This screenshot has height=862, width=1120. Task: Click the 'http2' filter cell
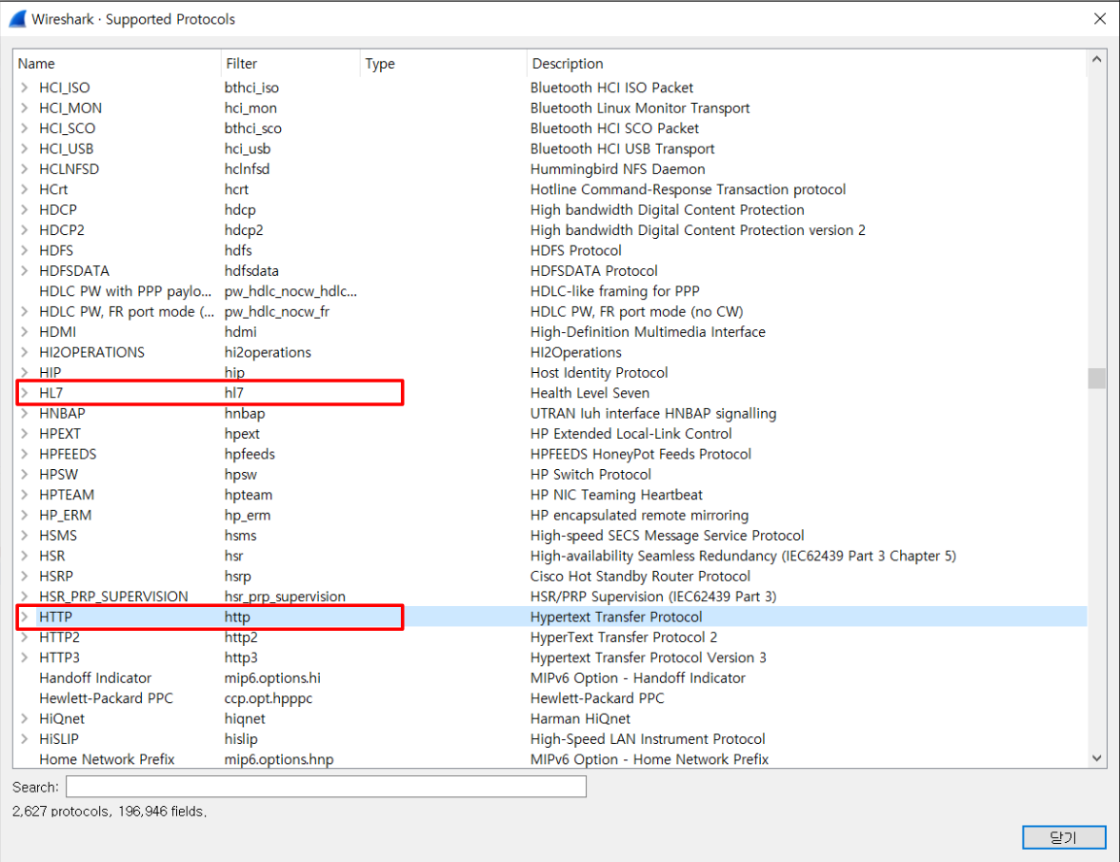241,637
